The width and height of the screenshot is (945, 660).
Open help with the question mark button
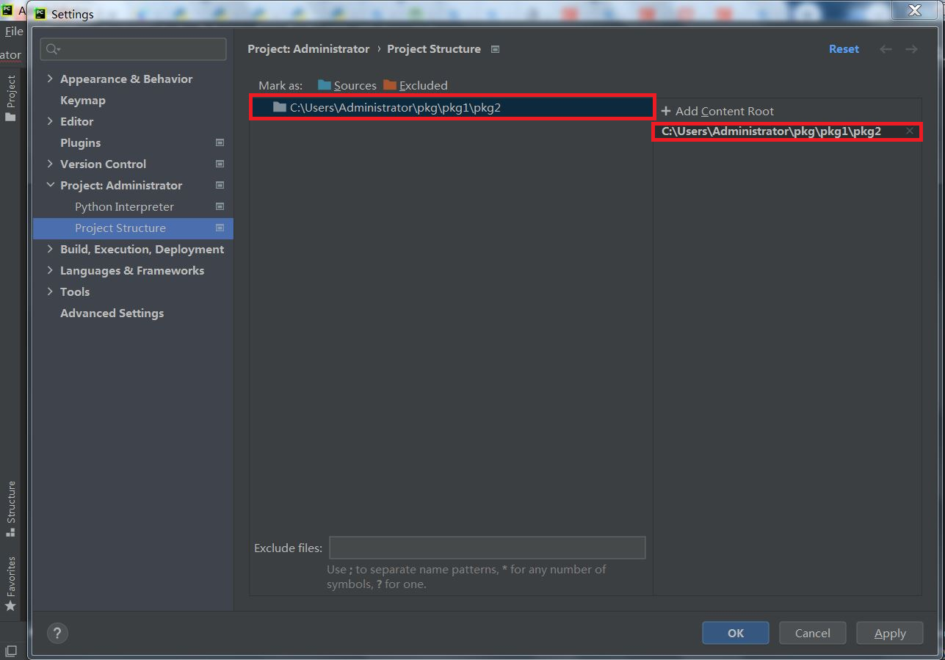click(57, 633)
